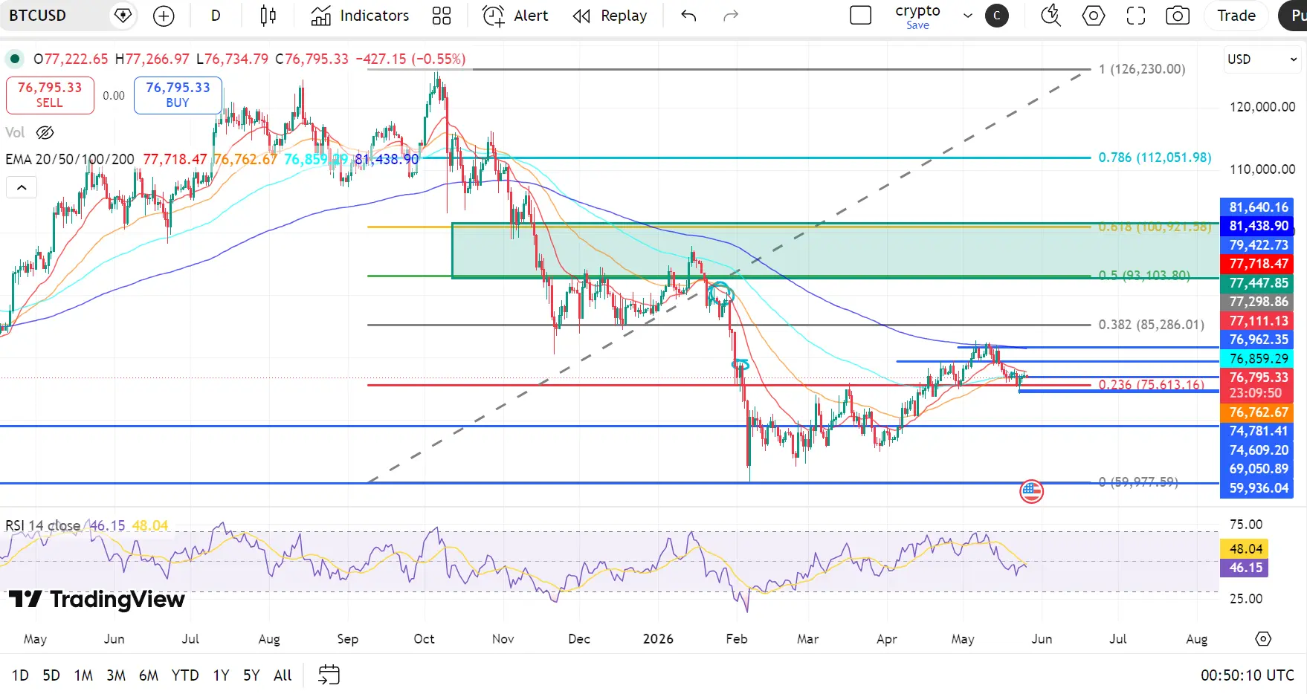Viewport: 1307px width, 694px height.
Task: Open the candlestick chart type menu
Action: click(x=268, y=16)
